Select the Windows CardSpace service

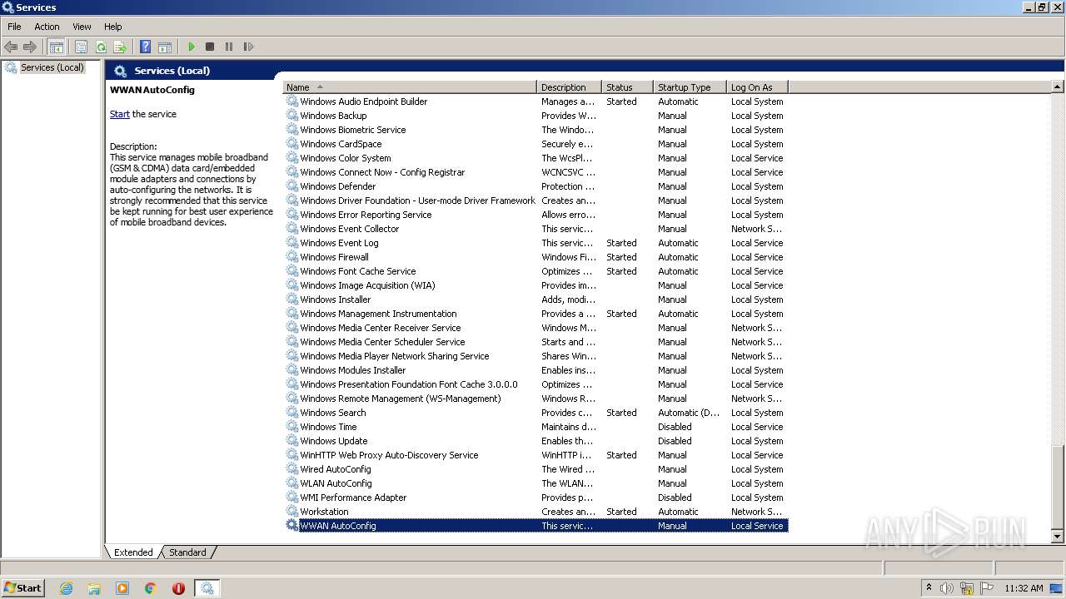535,144
